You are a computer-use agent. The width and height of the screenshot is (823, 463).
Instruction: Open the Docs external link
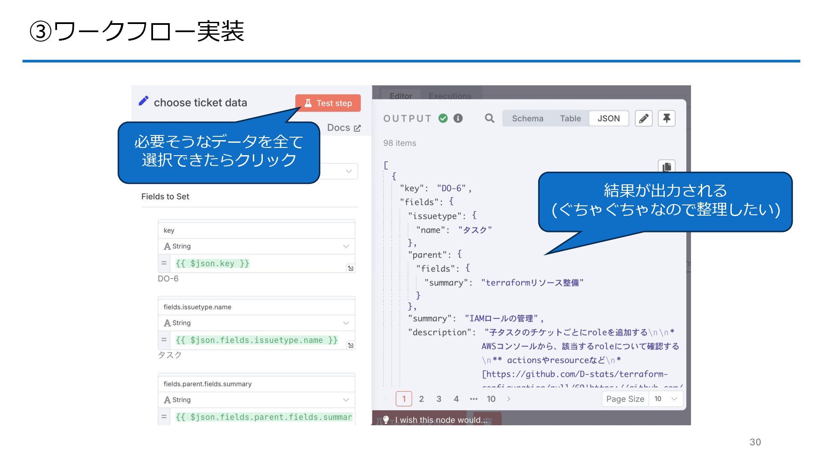click(x=344, y=128)
